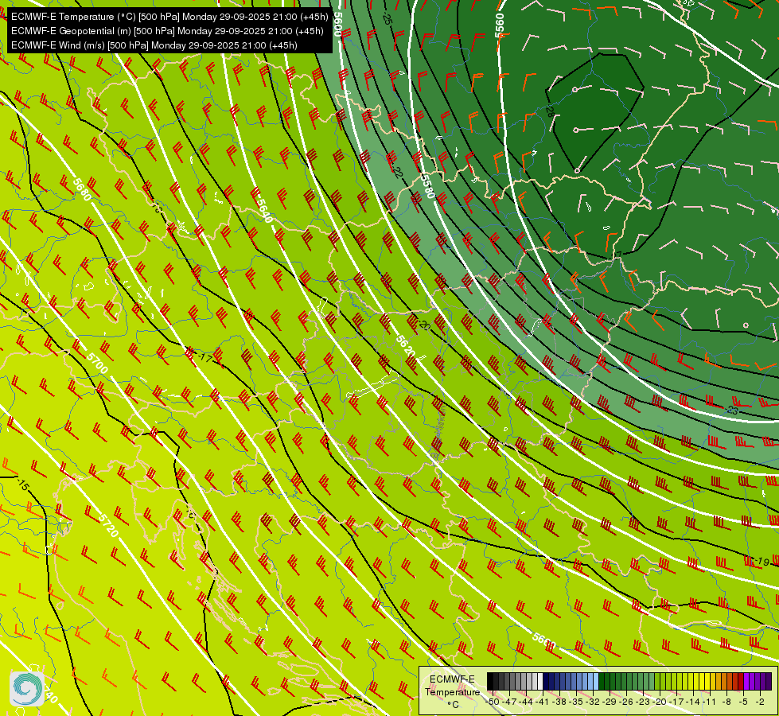Click the 5600 geopotential contour label
The width and height of the screenshot is (779, 716).
point(338,25)
